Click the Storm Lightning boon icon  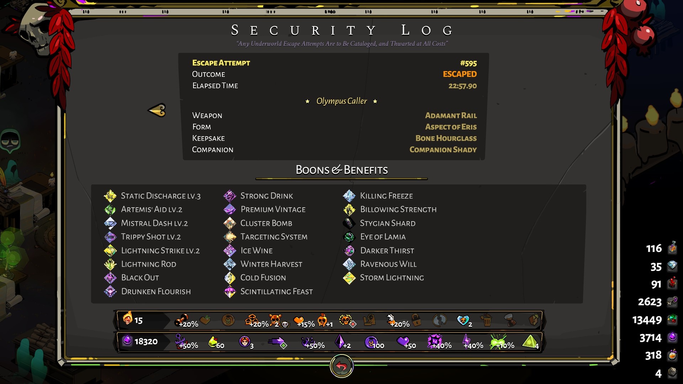pyautogui.click(x=349, y=278)
